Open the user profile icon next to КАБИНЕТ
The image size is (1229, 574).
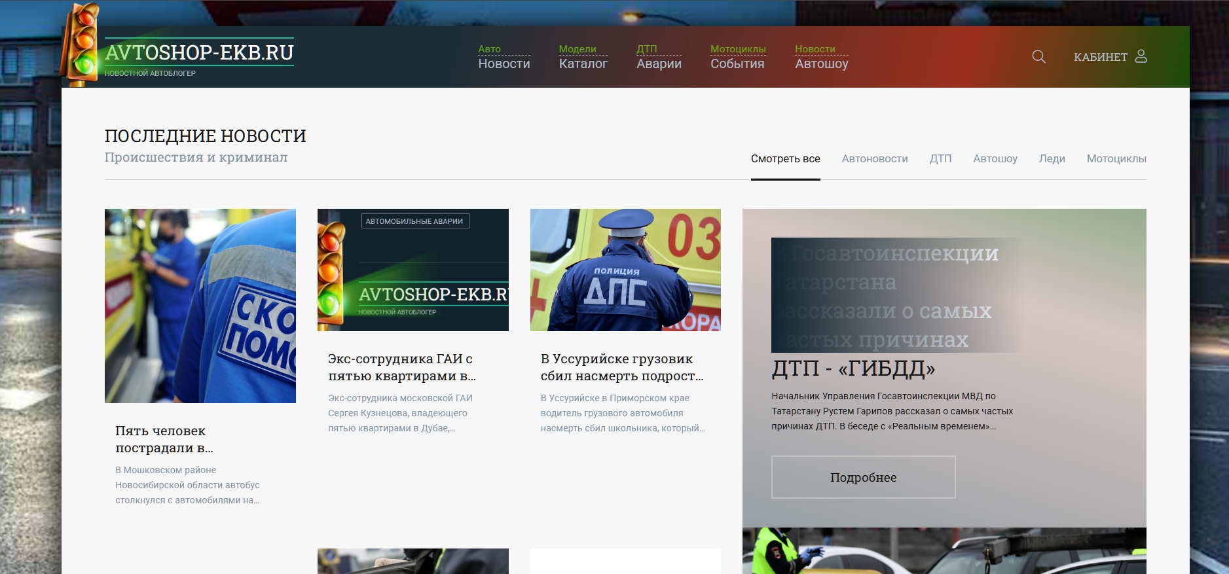point(1141,56)
